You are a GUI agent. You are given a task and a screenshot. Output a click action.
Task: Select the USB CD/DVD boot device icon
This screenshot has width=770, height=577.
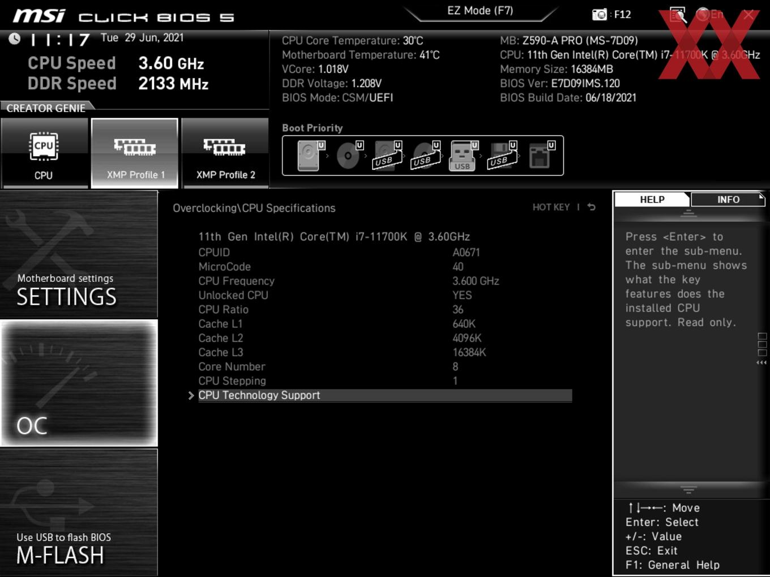tap(425, 155)
